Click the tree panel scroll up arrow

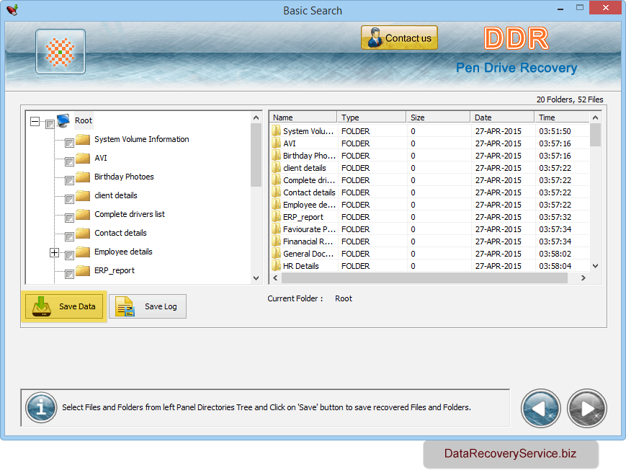[x=256, y=117]
